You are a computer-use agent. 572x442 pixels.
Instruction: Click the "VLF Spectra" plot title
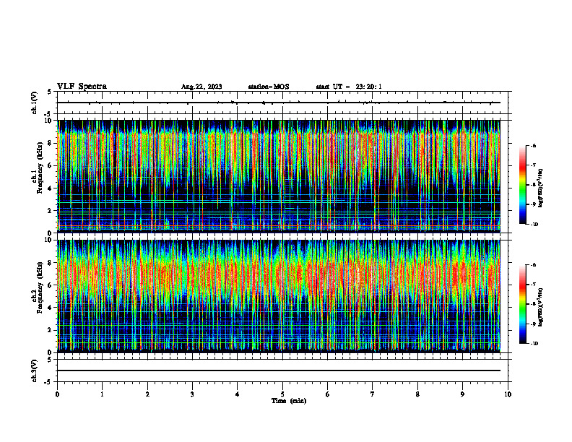pyautogui.click(x=82, y=87)
